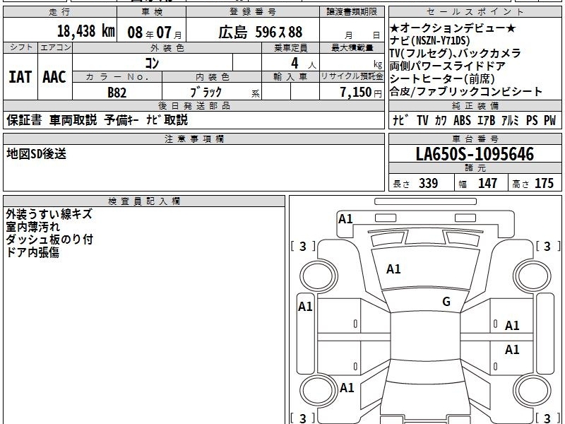Viewport: 565px width, 424px height.
Task: Select 合皮/ファブリックコンビシート line
Action: pos(466,92)
